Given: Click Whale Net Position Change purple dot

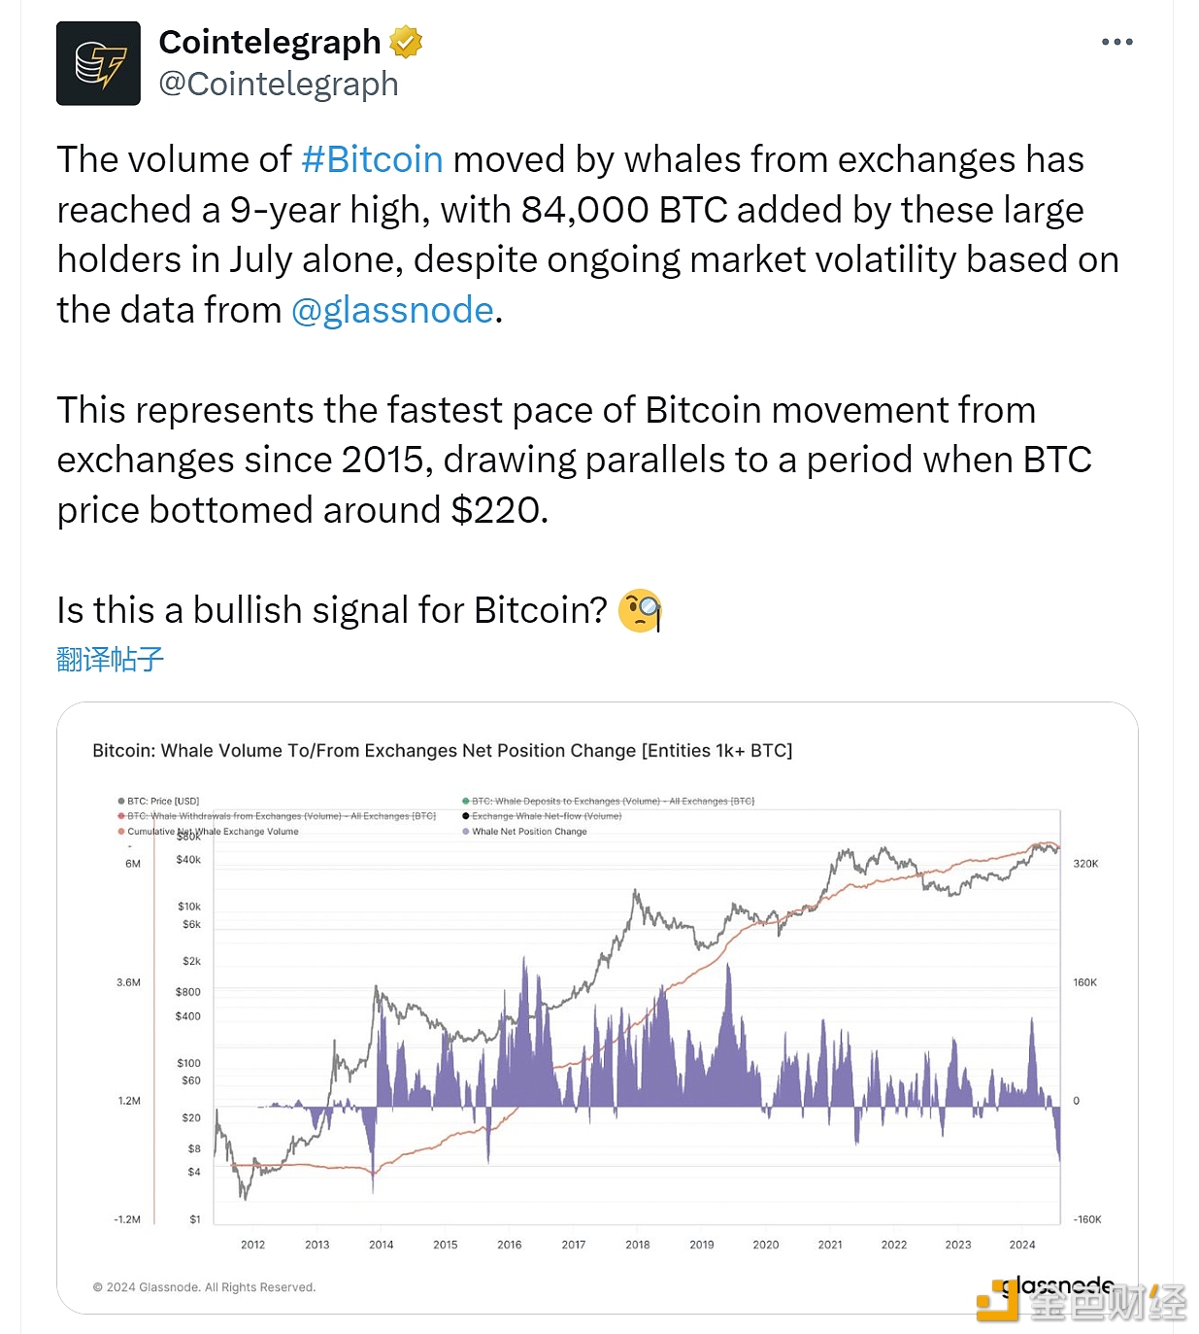Looking at the screenshot, I should point(466,832).
